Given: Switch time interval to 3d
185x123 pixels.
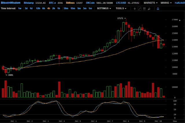Looking at the screenshot, I should pos(26,8).
